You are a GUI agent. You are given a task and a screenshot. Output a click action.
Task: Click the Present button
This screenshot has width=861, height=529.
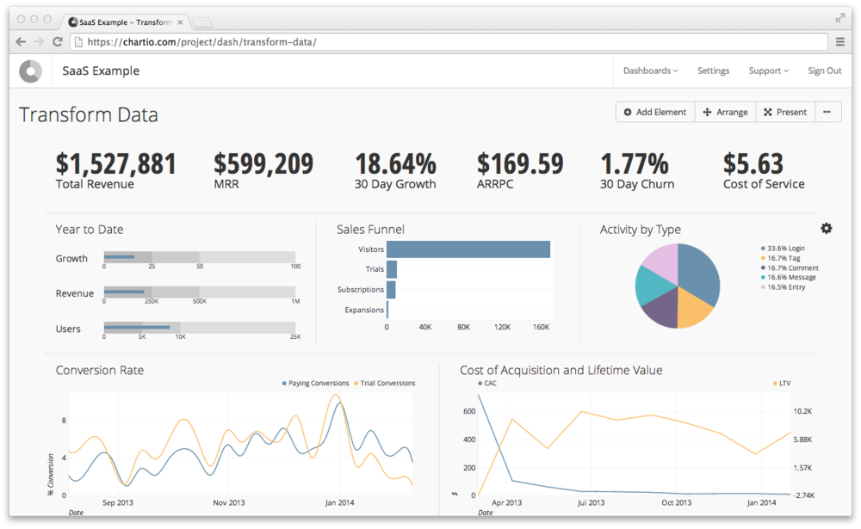tap(785, 112)
